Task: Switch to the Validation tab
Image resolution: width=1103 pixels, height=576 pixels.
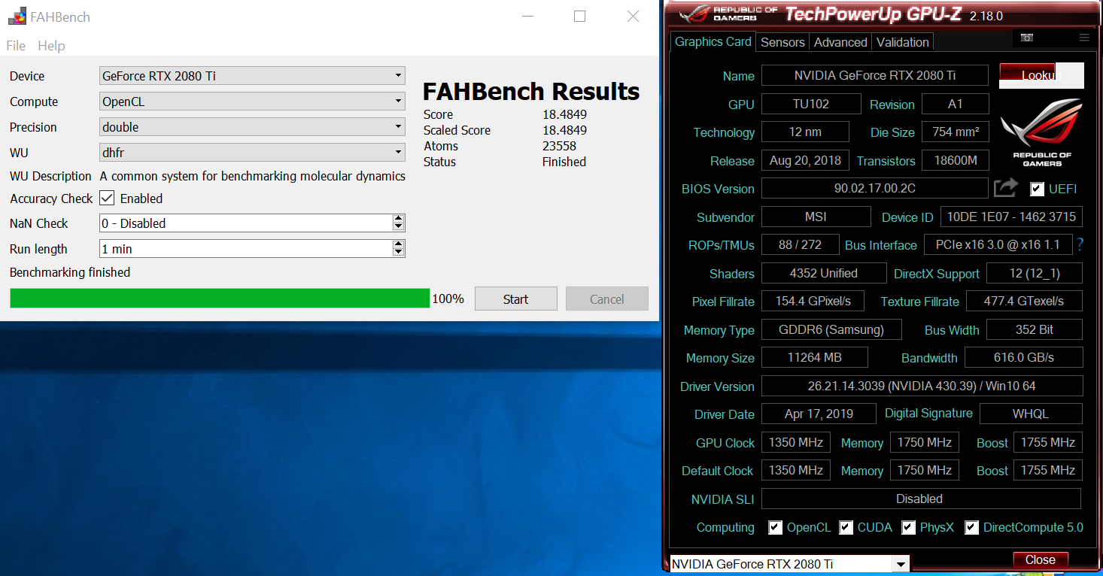Action: coord(903,42)
